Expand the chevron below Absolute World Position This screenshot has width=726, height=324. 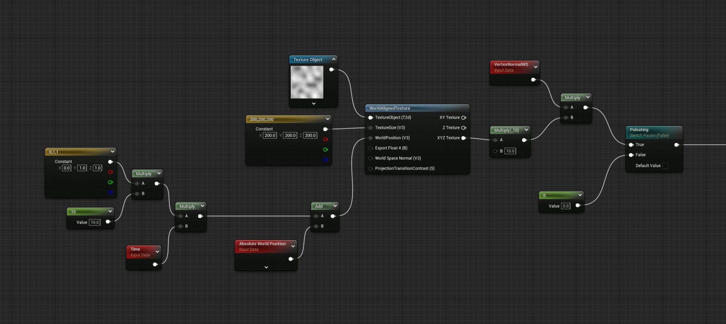pyautogui.click(x=266, y=267)
